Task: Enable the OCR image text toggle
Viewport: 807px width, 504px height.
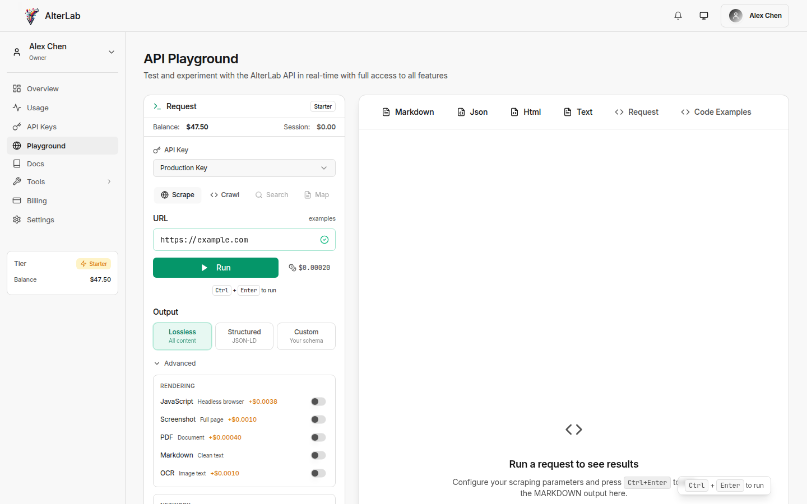Action: pyautogui.click(x=318, y=473)
